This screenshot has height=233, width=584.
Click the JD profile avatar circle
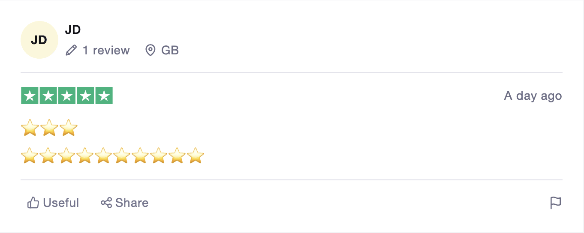pos(39,40)
